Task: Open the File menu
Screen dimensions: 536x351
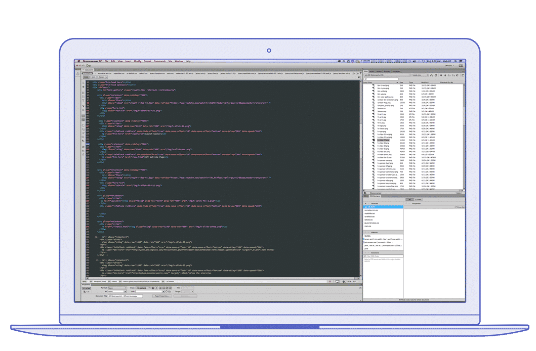Action: coord(107,61)
